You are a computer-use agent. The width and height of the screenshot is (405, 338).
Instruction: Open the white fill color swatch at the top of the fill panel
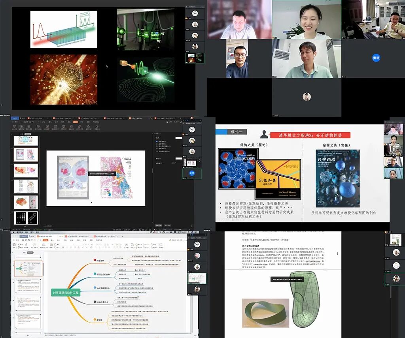point(179,138)
